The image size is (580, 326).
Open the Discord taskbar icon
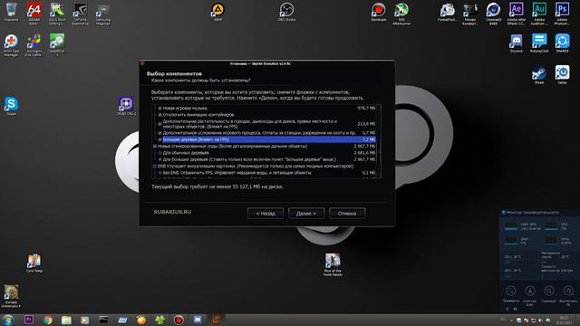coord(198,320)
